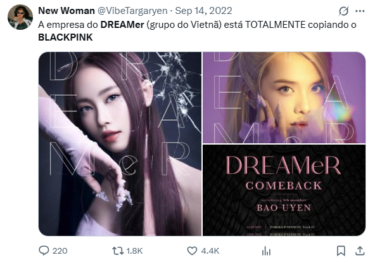Open tweet analytics bar chart icon
This screenshot has width=375, height=260.
click(x=266, y=251)
